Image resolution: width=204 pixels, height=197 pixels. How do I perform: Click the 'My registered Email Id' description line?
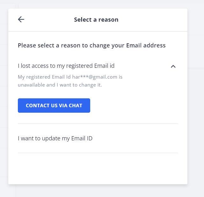pos(45,77)
